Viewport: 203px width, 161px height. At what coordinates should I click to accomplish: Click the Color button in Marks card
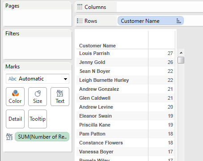point(15,97)
